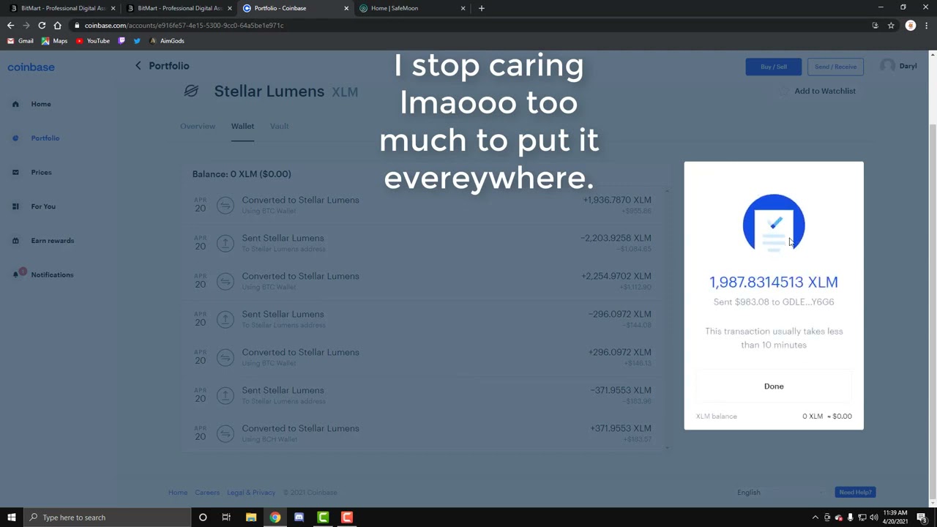Switch to the Home | SafeMoon tab

point(410,8)
